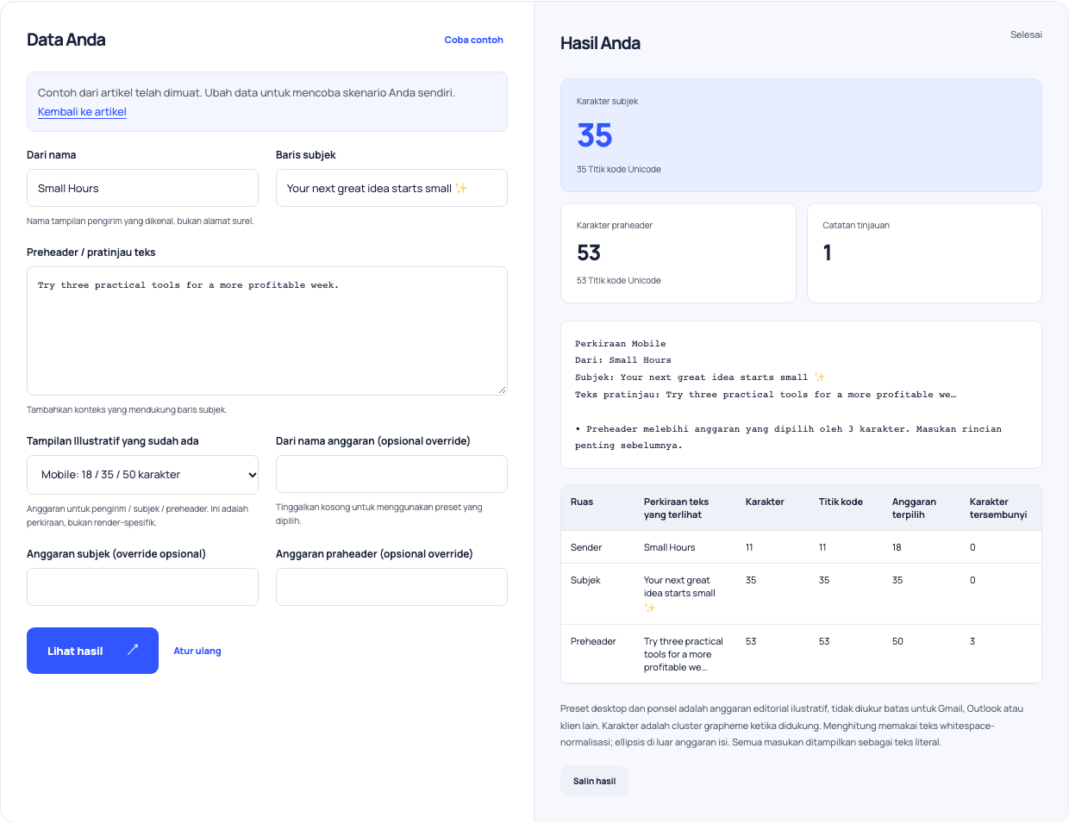Click the Preheader melebihi anggaran warning note

(789, 437)
